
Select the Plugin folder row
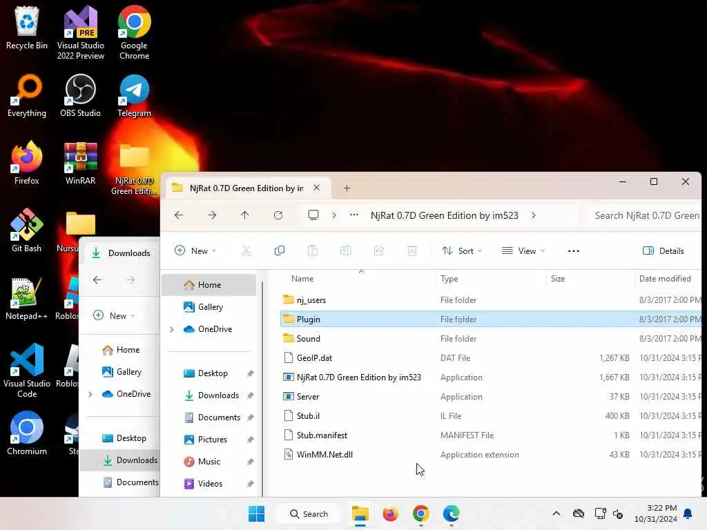491,319
